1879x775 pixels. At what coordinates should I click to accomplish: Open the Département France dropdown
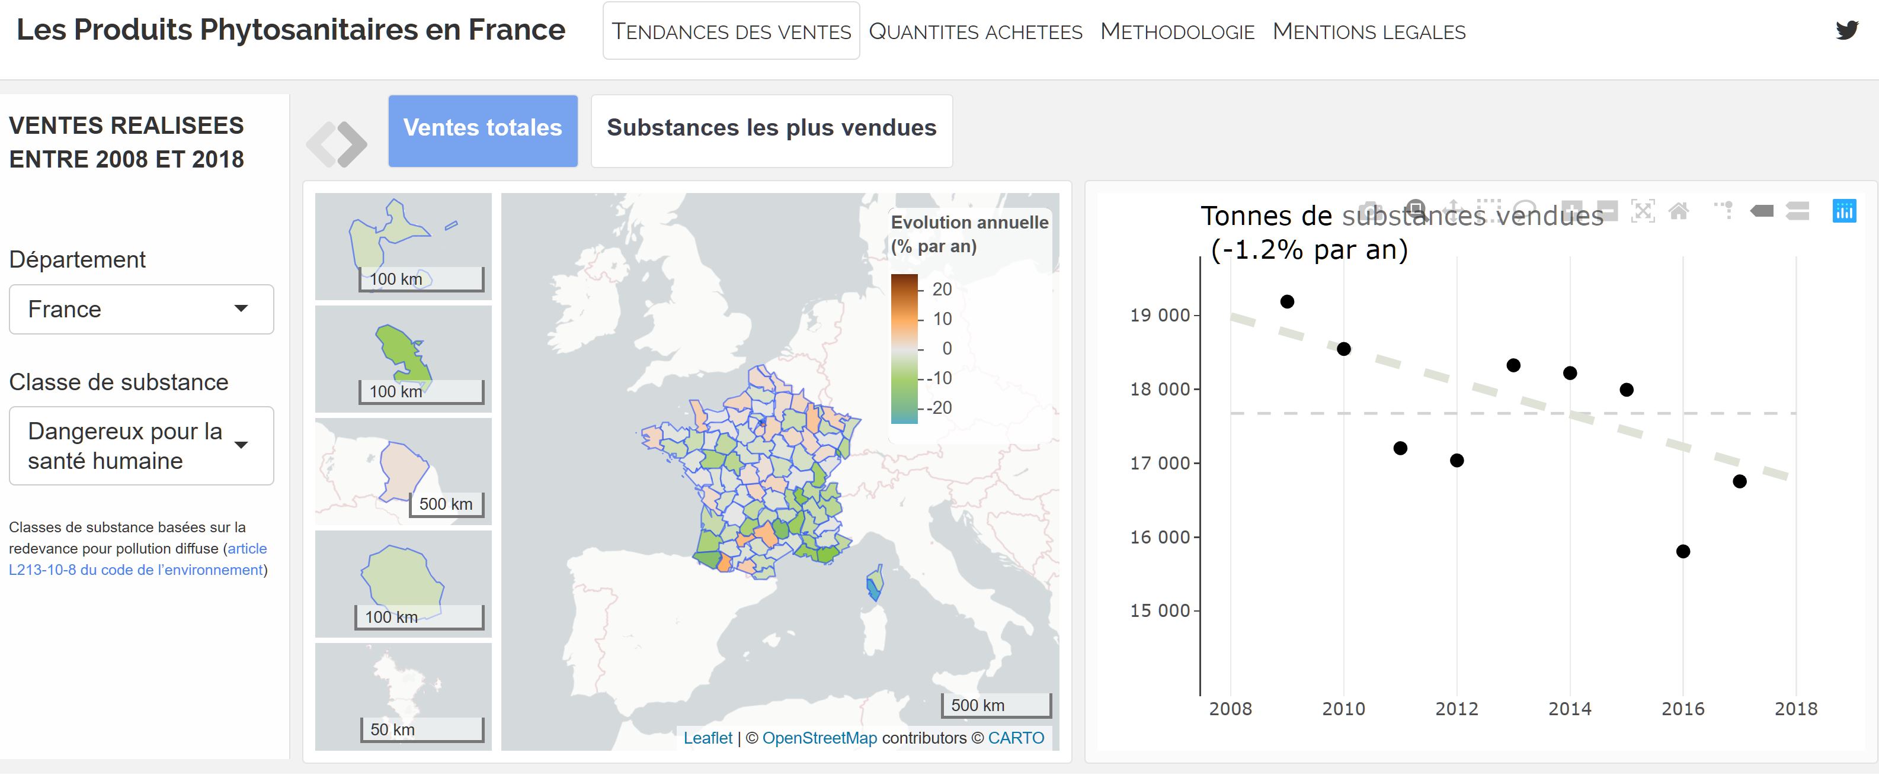(x=141, y=309)
